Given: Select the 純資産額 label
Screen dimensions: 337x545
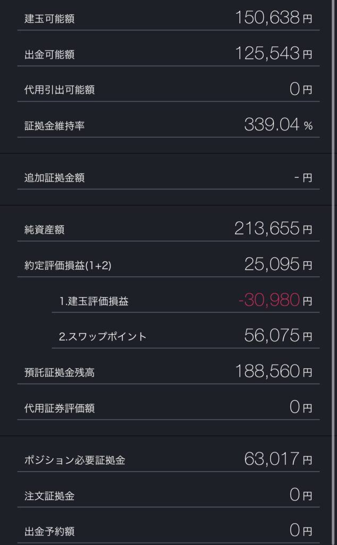Looking at the screenshot, I should pyautogui.click(x=45, y=230).
